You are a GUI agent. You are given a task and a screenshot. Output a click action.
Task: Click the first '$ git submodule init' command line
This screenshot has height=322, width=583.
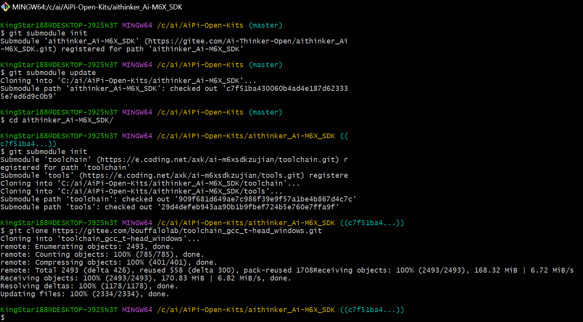pyautogui.click(x=44, y=33)
